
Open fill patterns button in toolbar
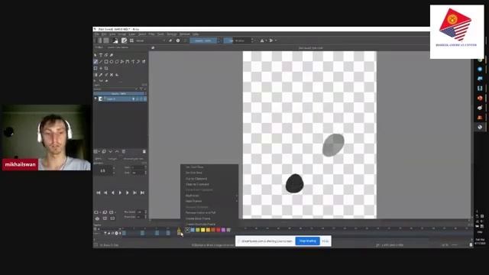click(106, 40)
